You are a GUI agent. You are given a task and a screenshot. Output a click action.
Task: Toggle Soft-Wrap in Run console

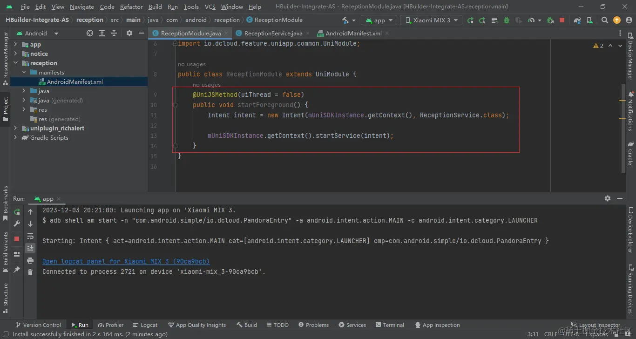30,236
